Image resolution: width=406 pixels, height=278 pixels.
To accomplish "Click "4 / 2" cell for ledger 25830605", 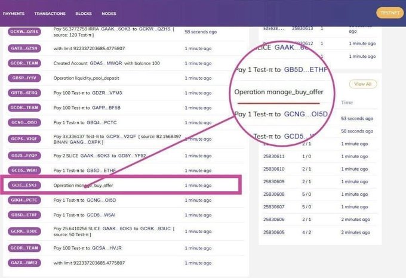I will [x=306, y=233].
